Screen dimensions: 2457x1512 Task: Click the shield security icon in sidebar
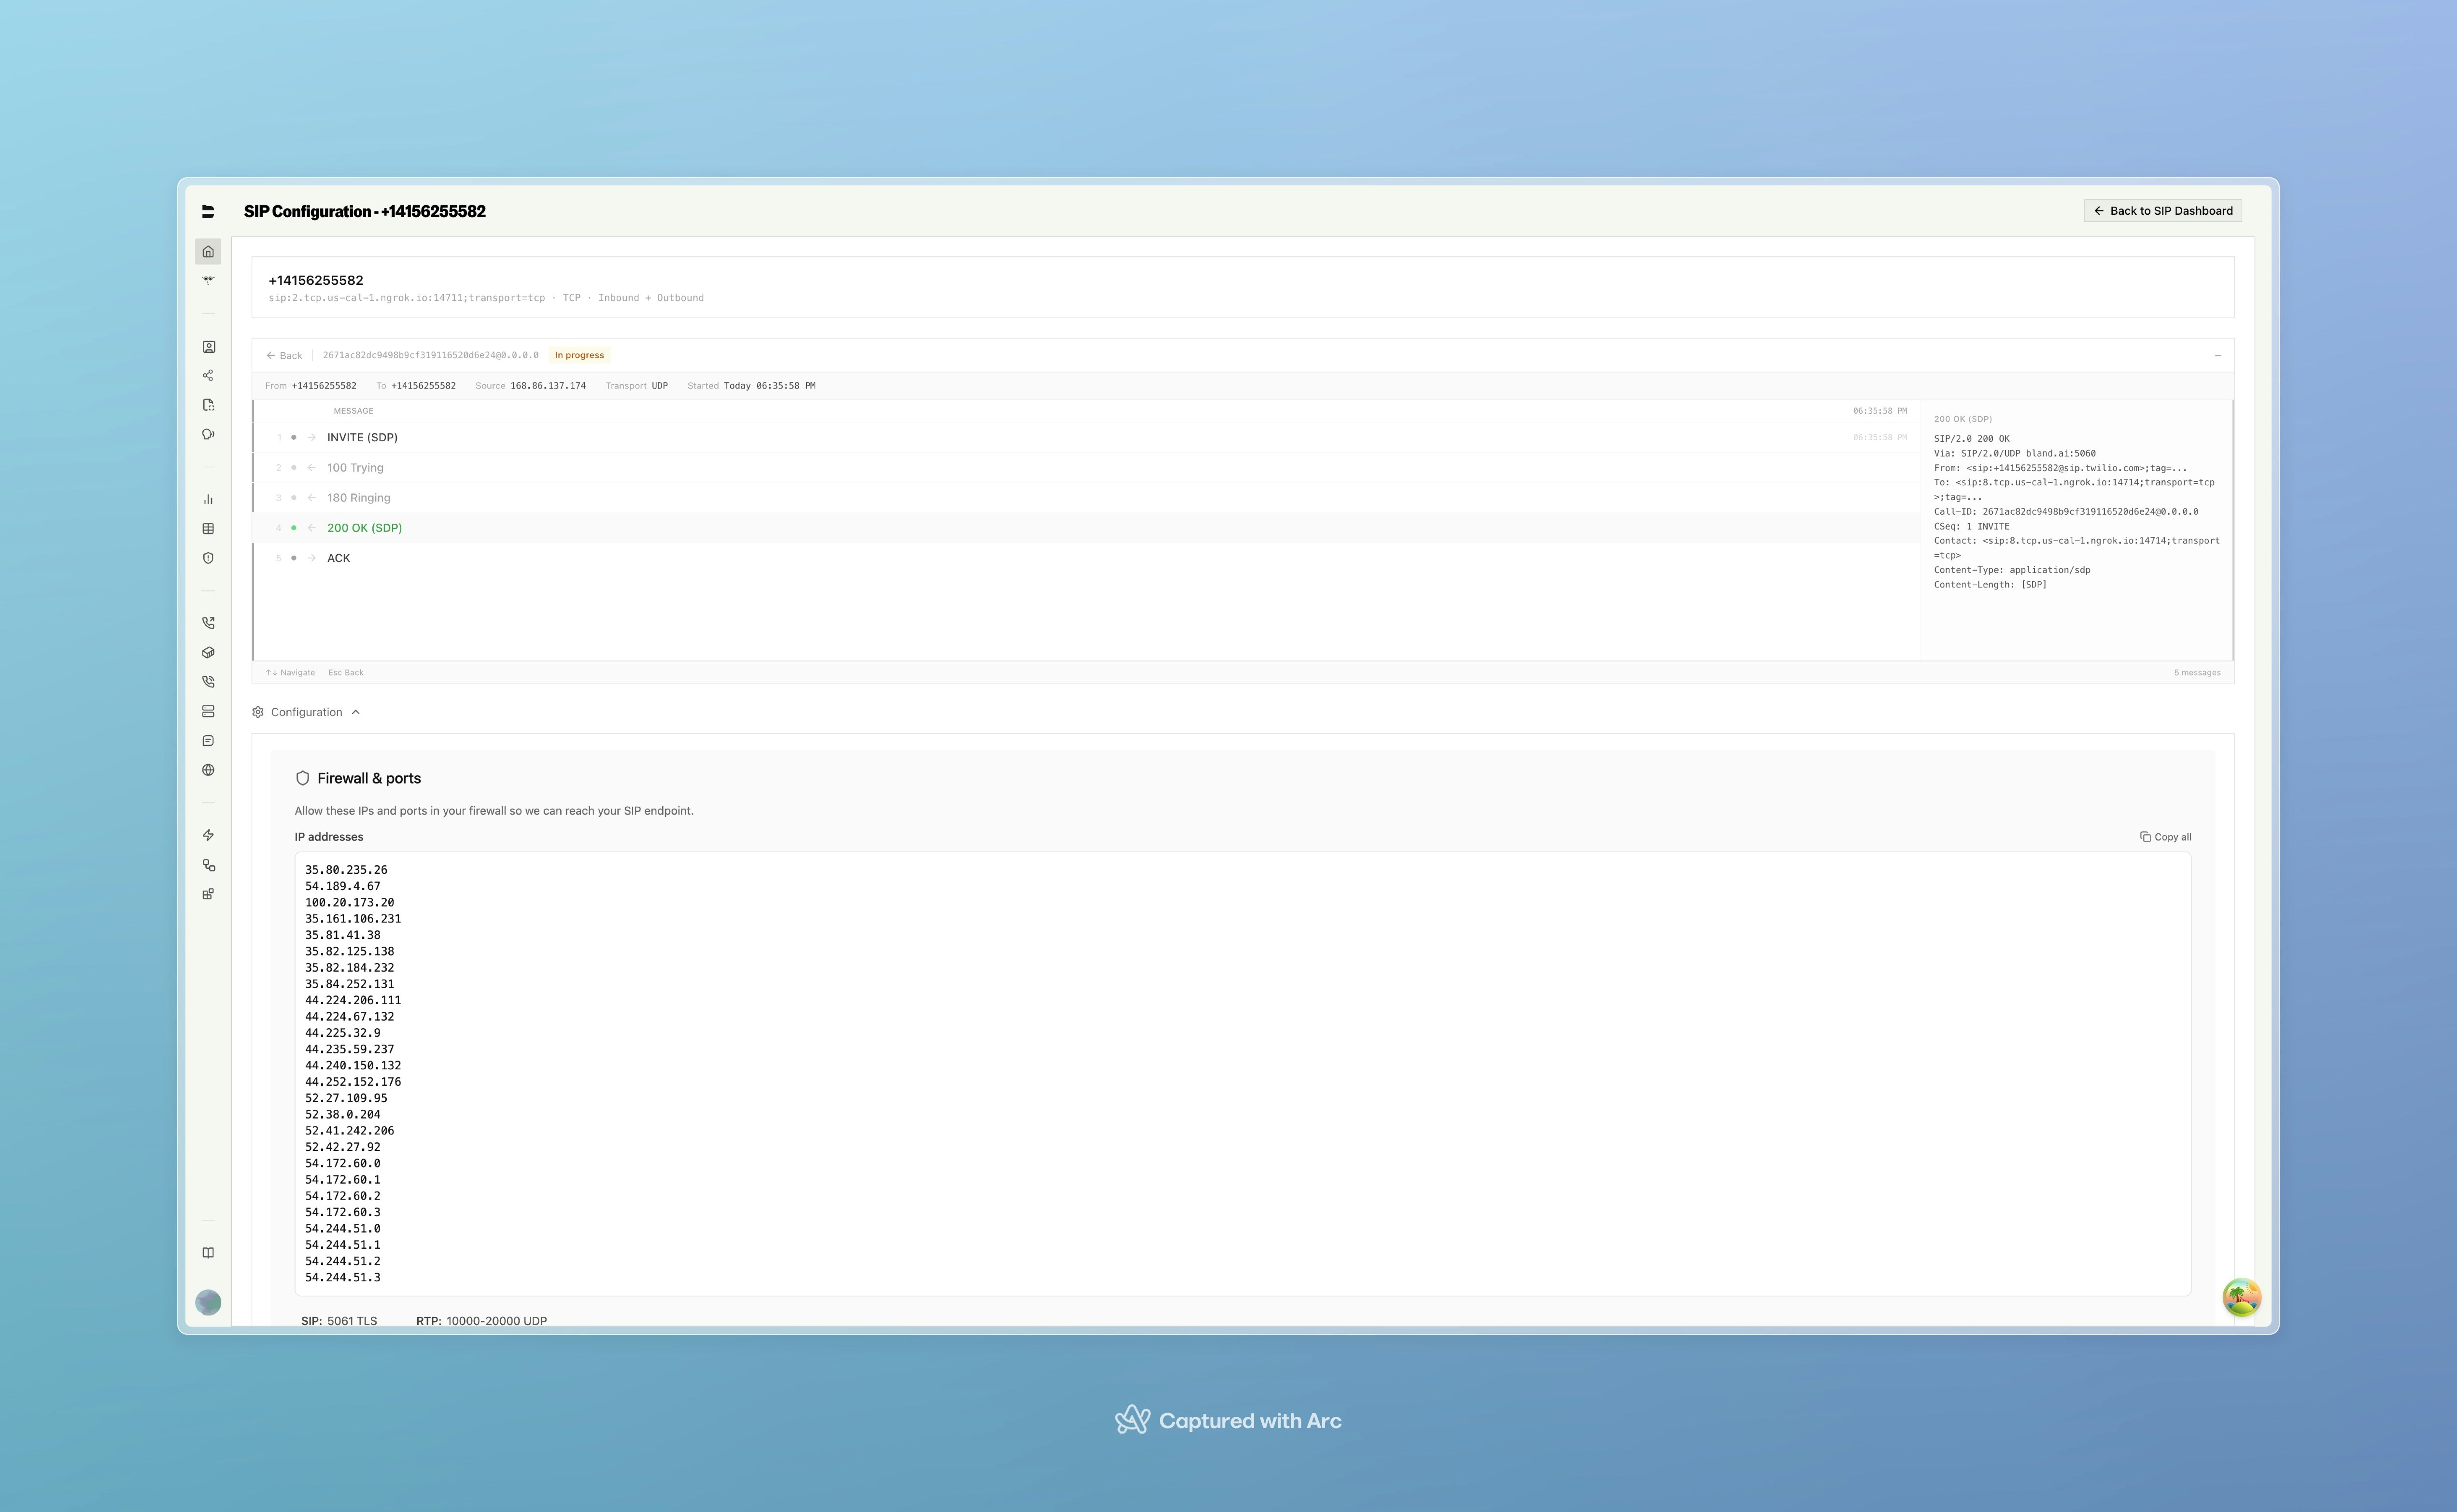pos(208,557)
